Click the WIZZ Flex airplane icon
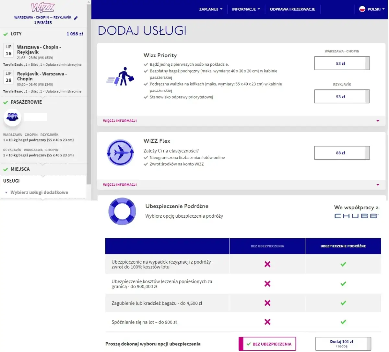 [x=120, y=153]
